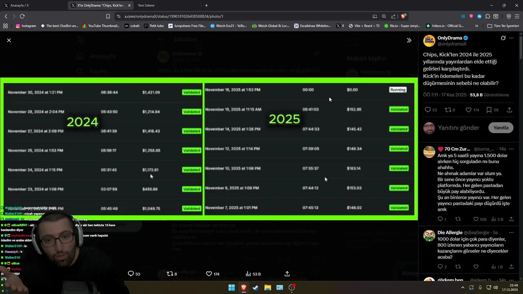Open YouTube Thumbnail bookmark

coord(101,26)
